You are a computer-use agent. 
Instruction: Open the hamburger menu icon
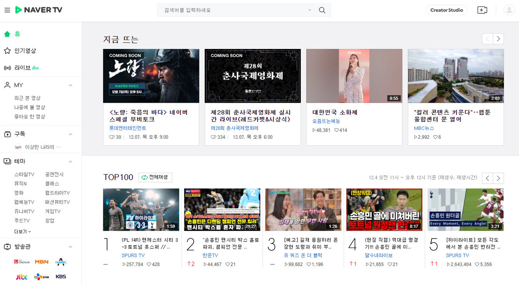coord(7,10)
